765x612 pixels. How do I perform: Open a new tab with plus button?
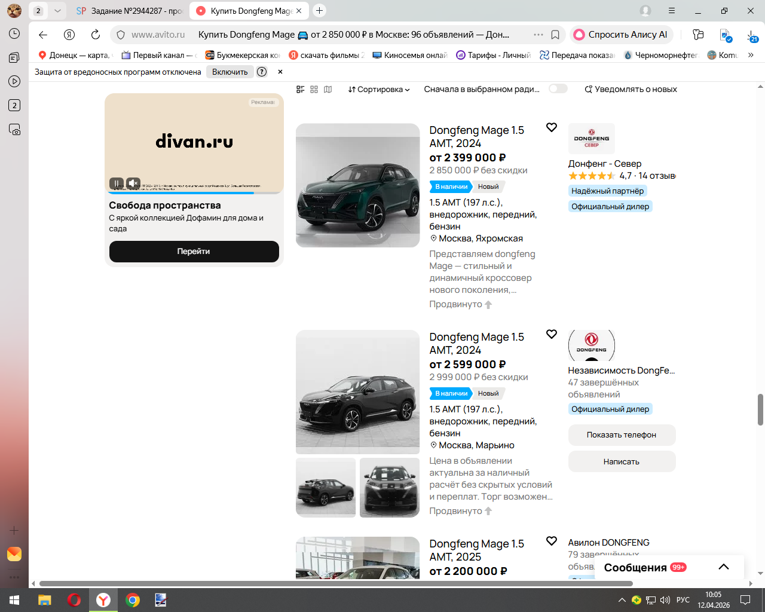(x=320, y=11)
